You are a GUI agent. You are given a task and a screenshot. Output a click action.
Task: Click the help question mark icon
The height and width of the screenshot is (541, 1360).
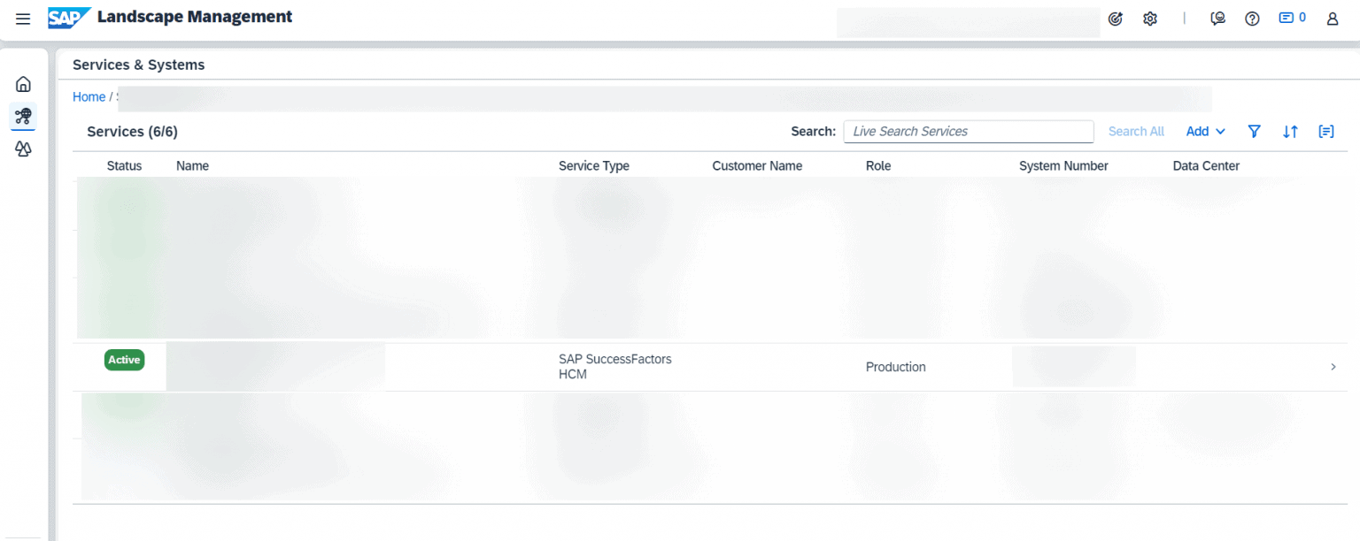[1252, 18]
